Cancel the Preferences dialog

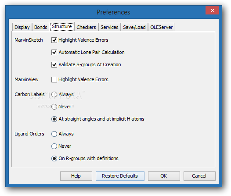(199, 176)
